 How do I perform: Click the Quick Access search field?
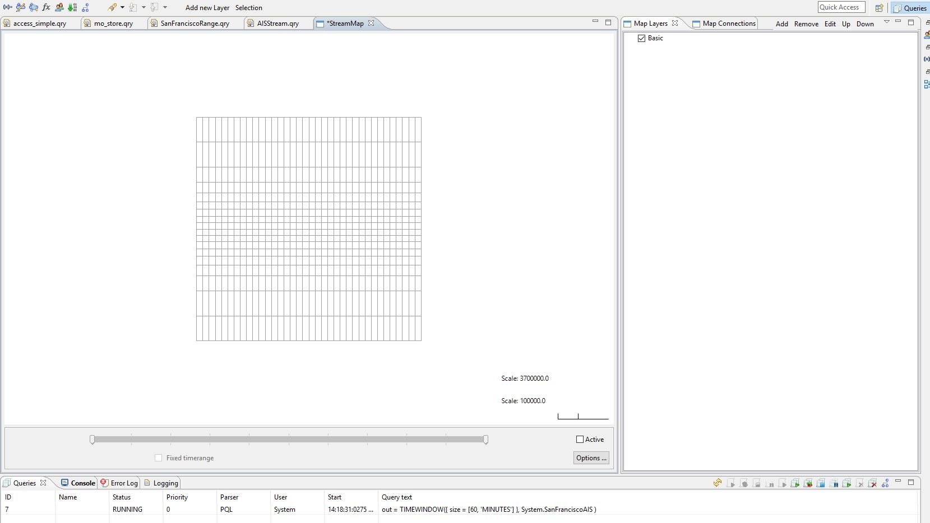(840, 7)
